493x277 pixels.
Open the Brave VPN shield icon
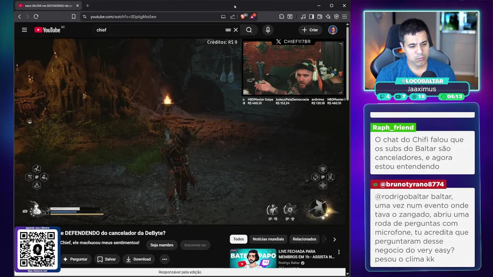click(336, 17)
